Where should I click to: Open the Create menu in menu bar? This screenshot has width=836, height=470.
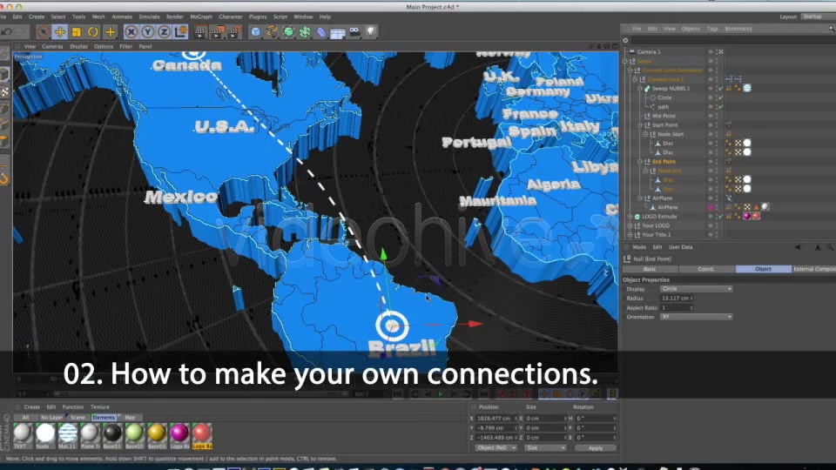37,17
